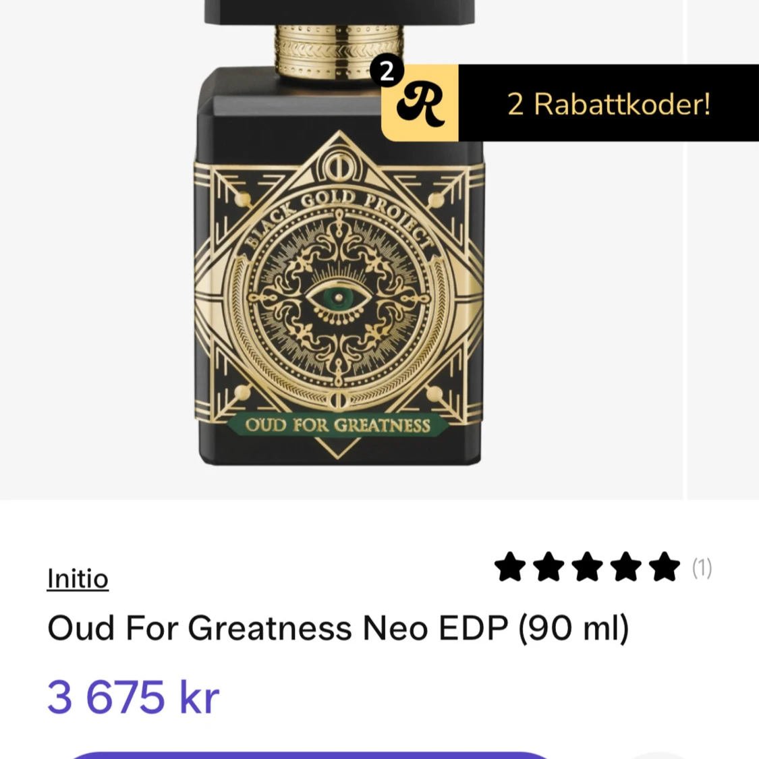Screen dimensions: 759x759
Task: Select the second rating star
Action: pyautogui.click(x=549, y=566)
